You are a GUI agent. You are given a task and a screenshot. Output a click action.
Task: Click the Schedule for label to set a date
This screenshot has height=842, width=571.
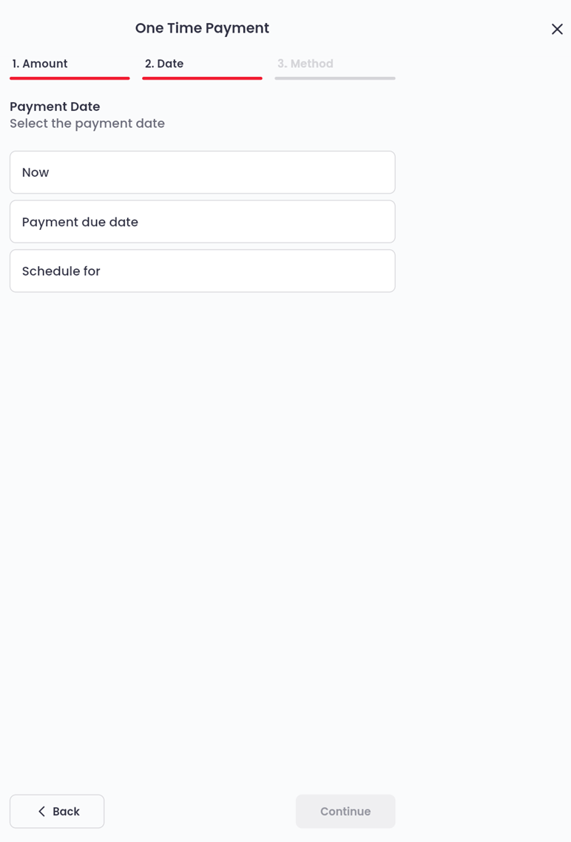tap(61, 271)
